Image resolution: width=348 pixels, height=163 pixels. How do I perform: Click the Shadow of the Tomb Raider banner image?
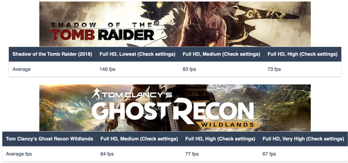(175, 24)
